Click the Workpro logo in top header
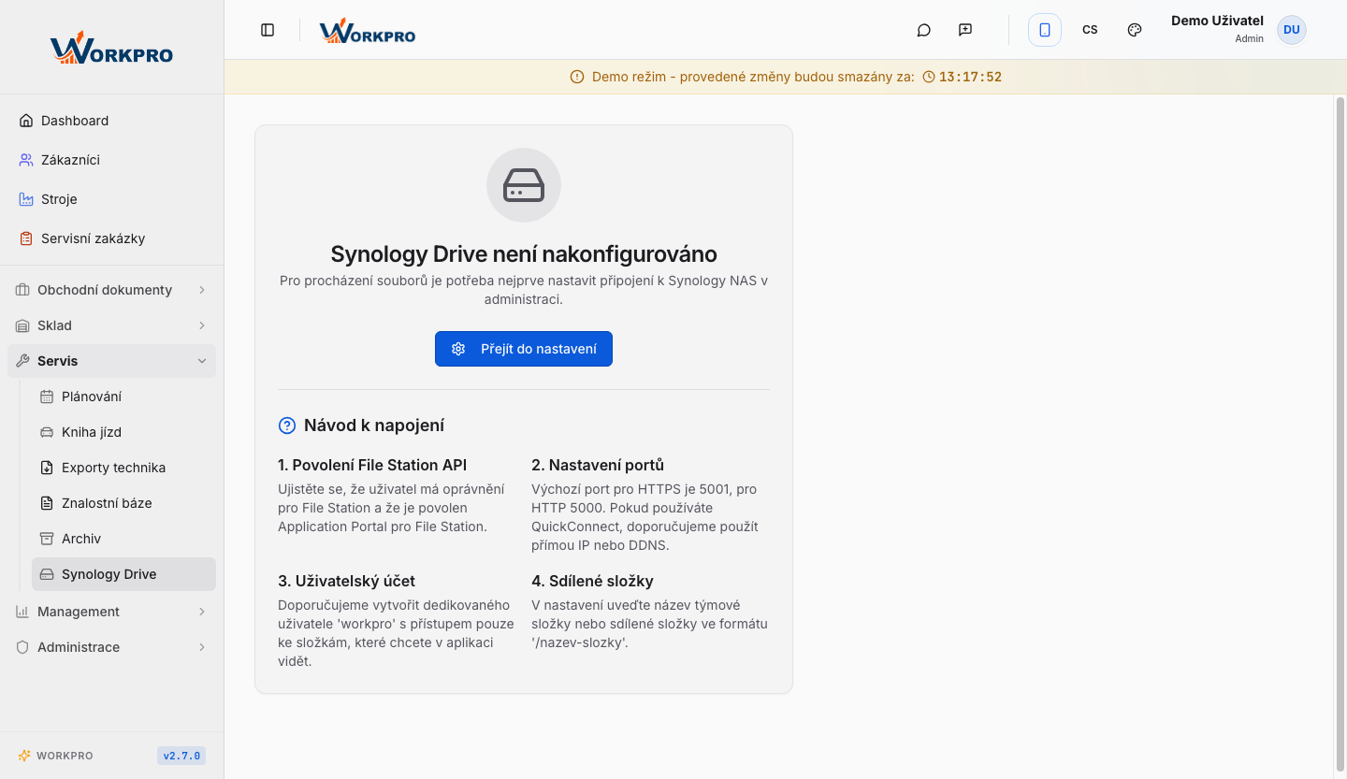The image size is (1347, 779). (368, 31)
